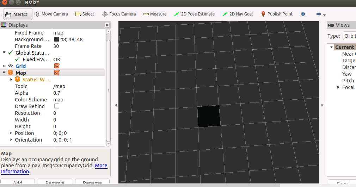Select the Resolution property row

53,113
